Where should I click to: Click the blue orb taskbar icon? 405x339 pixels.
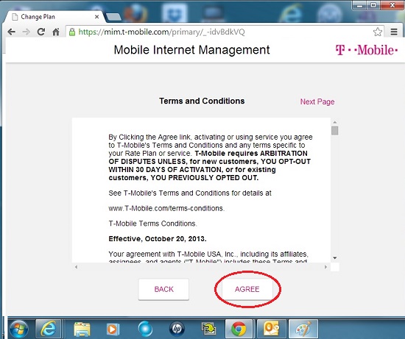[x=145, y=329]
